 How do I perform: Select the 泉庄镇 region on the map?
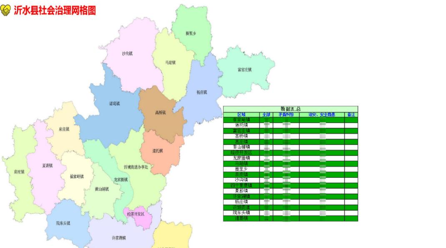coord(64,129)
